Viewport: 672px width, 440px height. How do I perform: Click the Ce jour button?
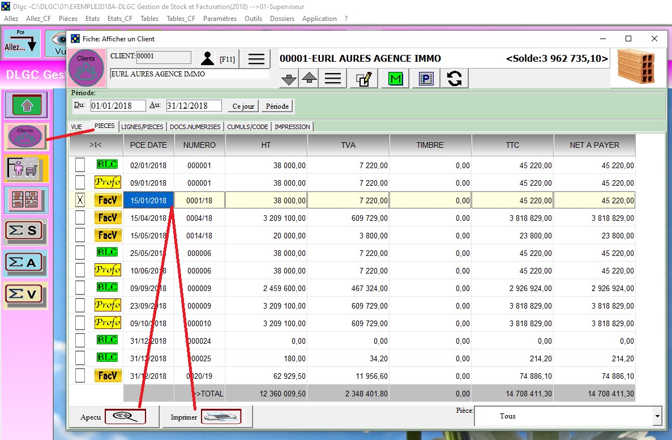click(x=243, y=106)
